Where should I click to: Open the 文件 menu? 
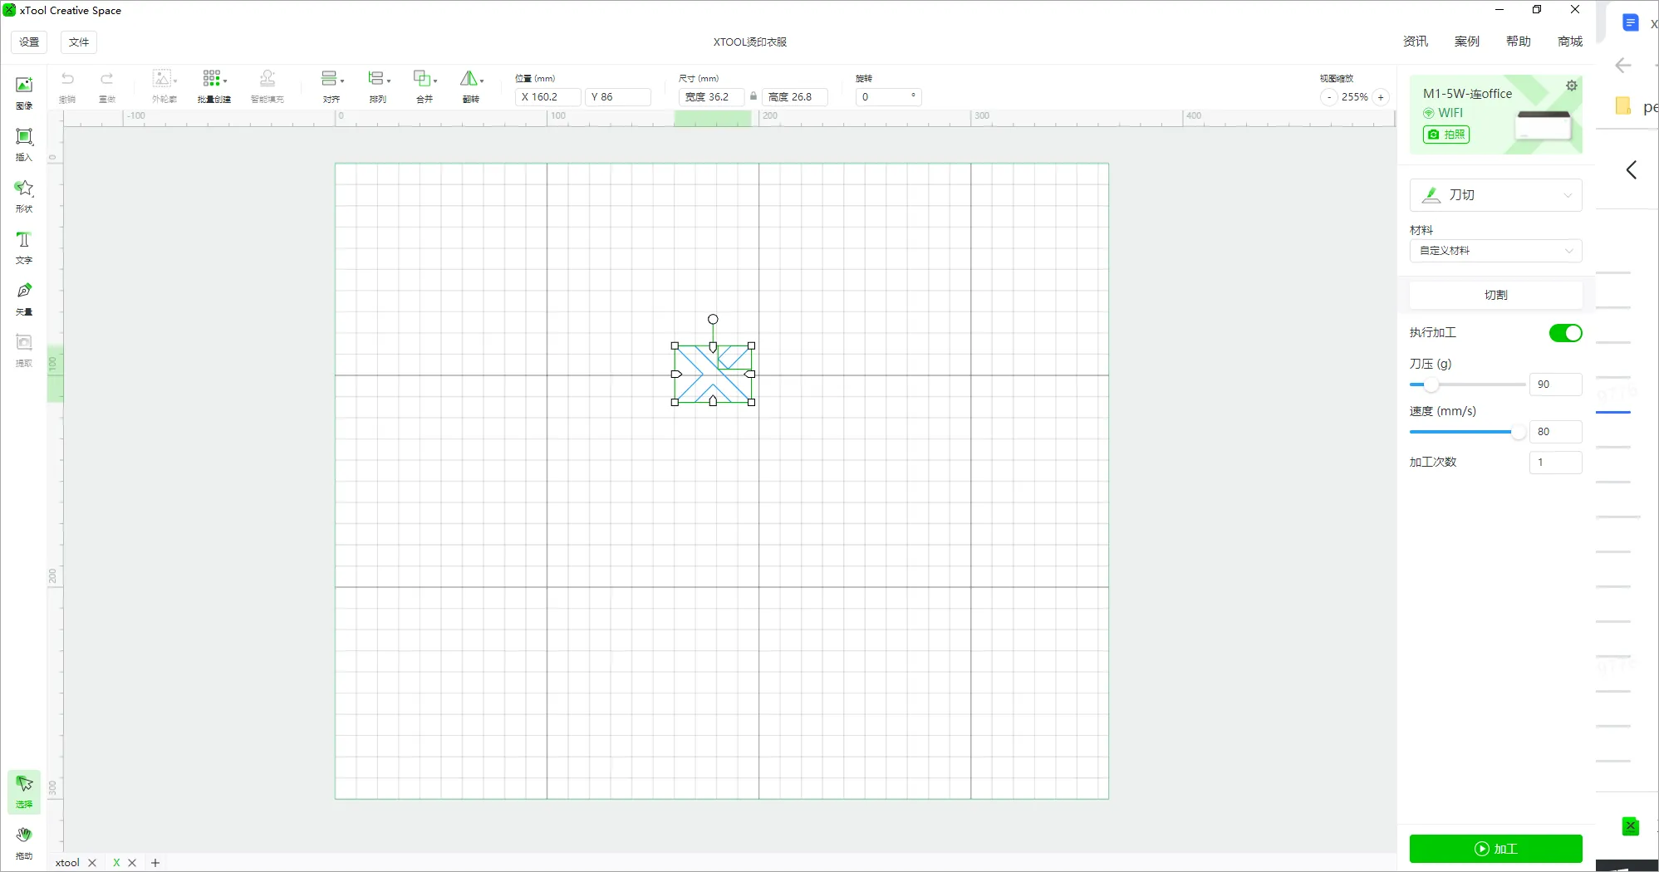(x=79, y=42)
